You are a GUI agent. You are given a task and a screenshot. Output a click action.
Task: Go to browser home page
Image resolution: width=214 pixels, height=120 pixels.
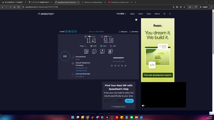pos(14,7)
